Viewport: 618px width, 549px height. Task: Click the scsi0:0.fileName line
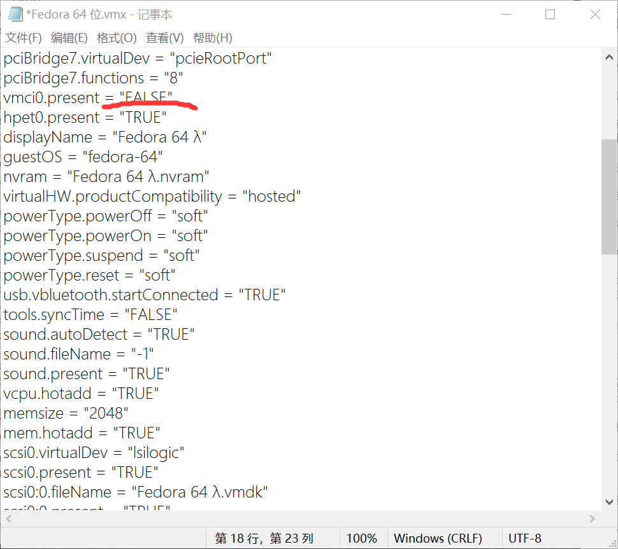136,492
